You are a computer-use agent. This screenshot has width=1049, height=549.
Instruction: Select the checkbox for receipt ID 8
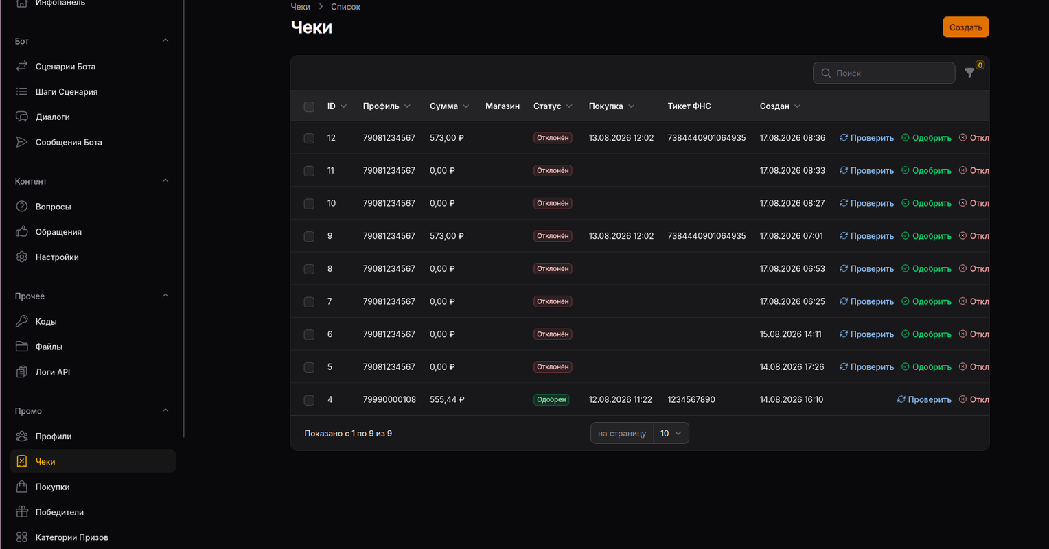coord(309,269)
